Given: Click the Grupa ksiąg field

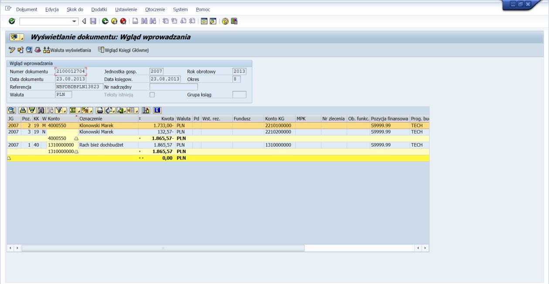Looking at the screenshot, I should [239, 94].
